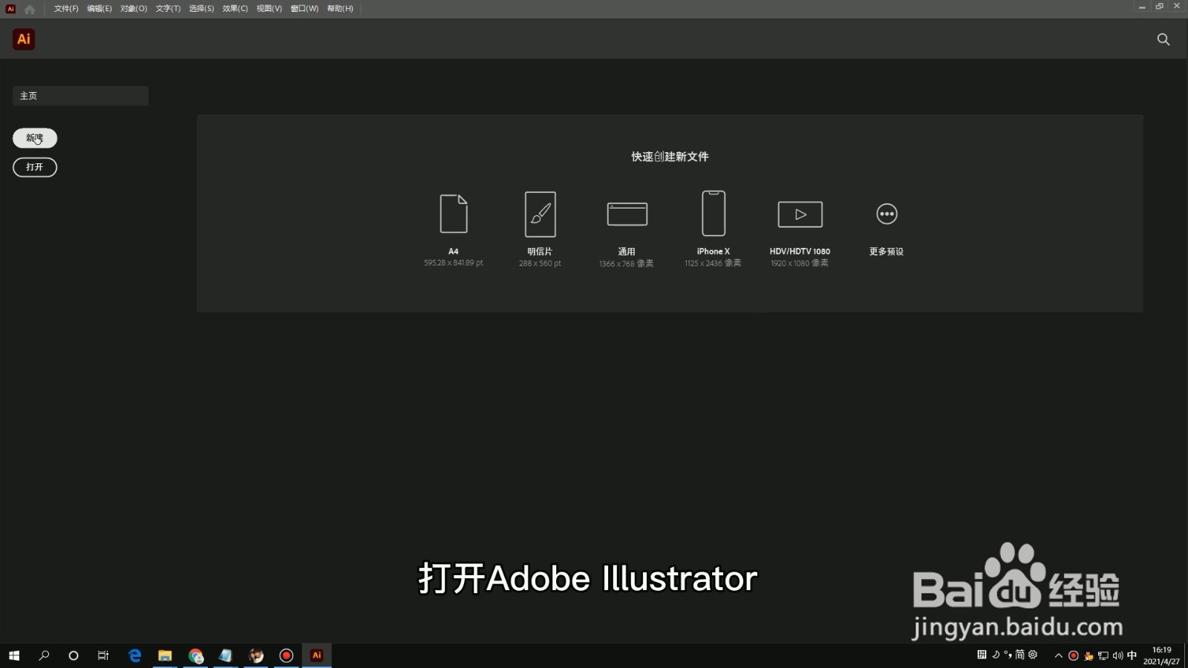
Task: Open the 文字(T) menu
Action: pos(168,9)
